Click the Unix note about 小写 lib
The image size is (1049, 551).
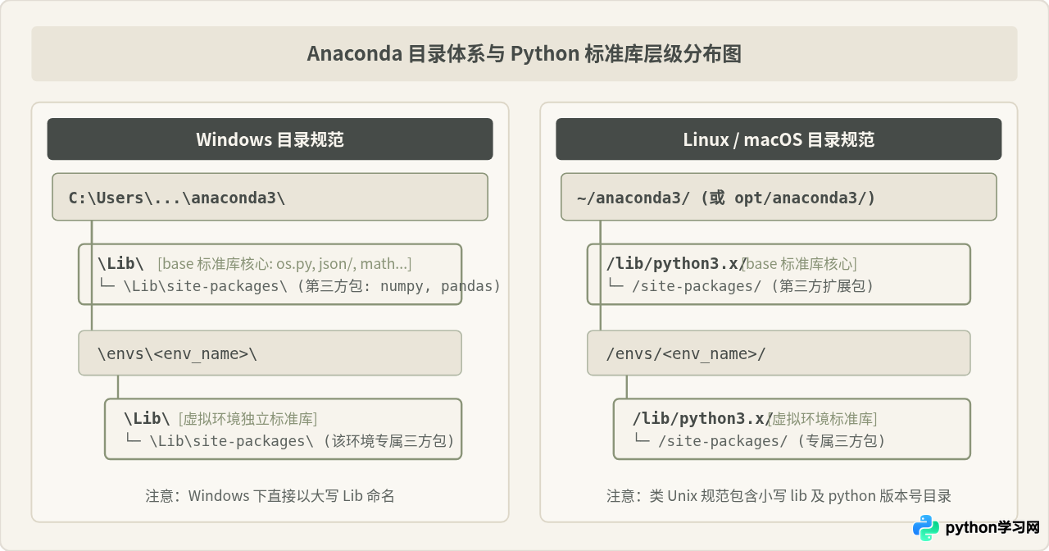point(779,495)
